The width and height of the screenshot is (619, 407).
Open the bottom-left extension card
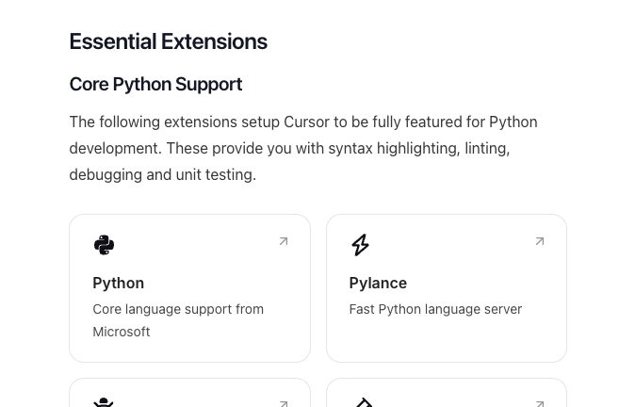190,393
